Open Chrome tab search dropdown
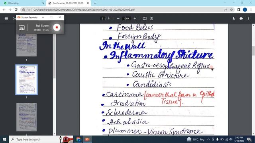The width and height of the screenshot is (255, 143). point(225,3)
